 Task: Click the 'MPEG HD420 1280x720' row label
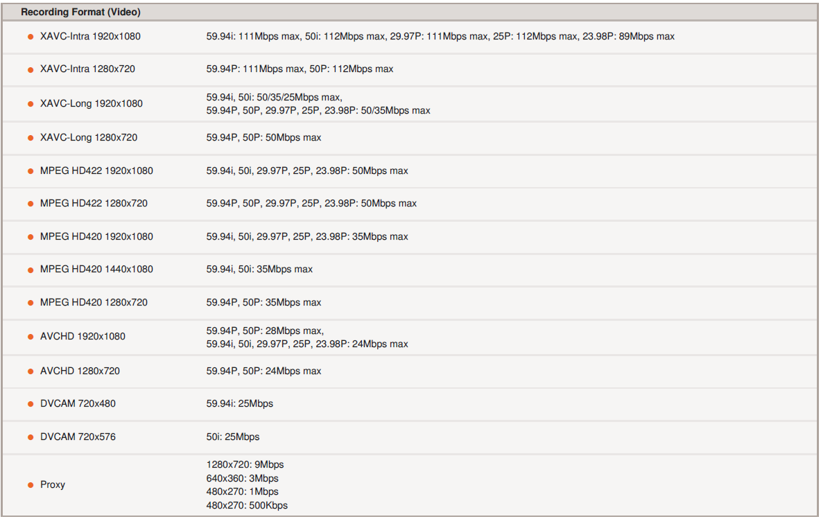(94, 302)
